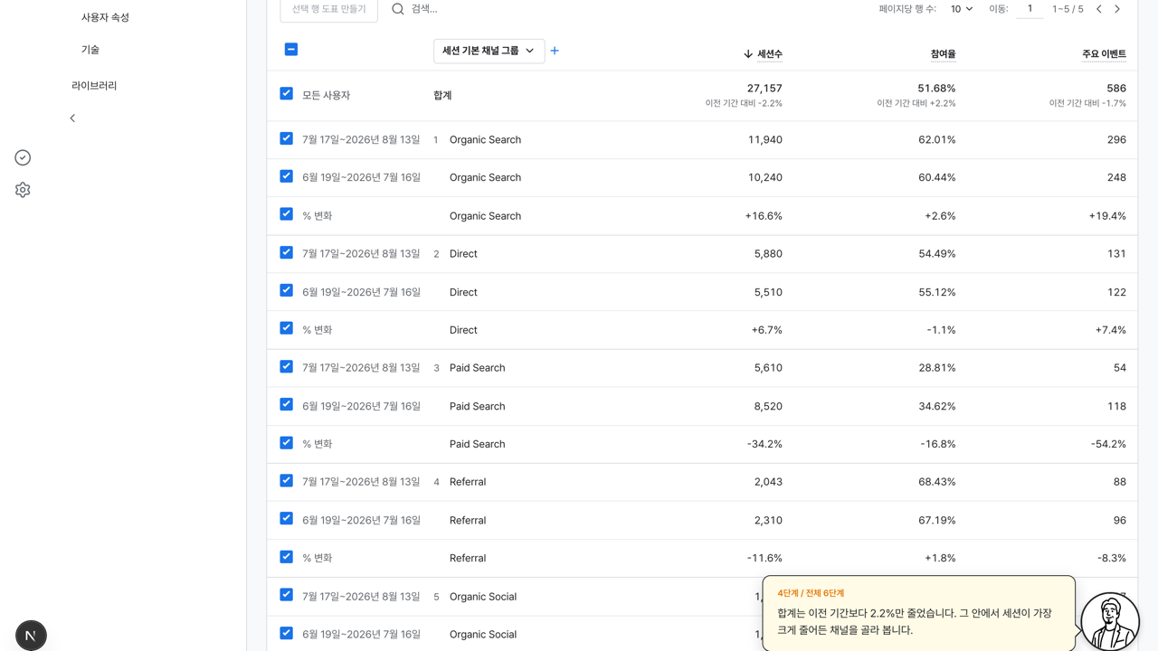Collapse the sidebar with the left chevron

72,118
